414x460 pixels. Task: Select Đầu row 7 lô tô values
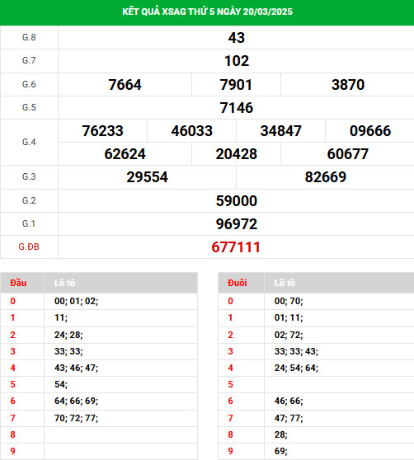[x=77, y=418]
